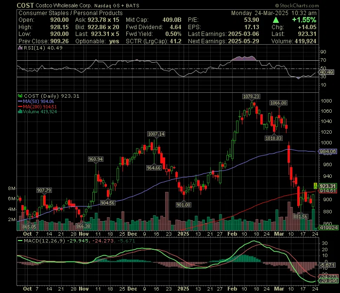Click the P/E 53.90 value
340x293 pixels.
(x=252, y=20)
